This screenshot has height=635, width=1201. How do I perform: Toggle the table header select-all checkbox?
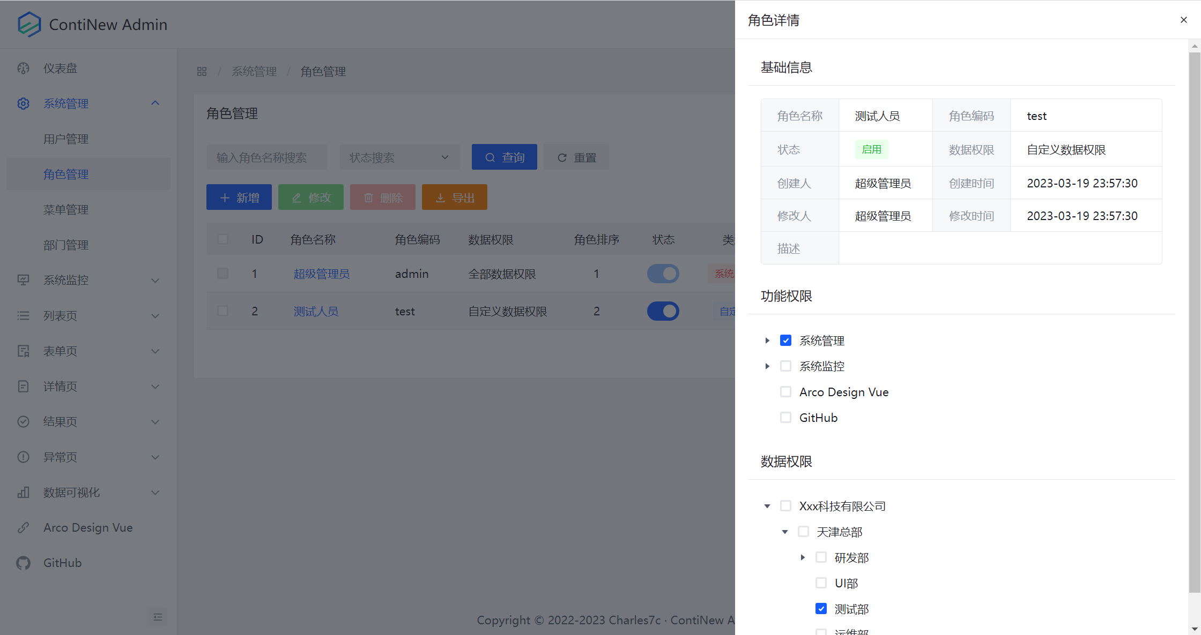click(223, 239)
